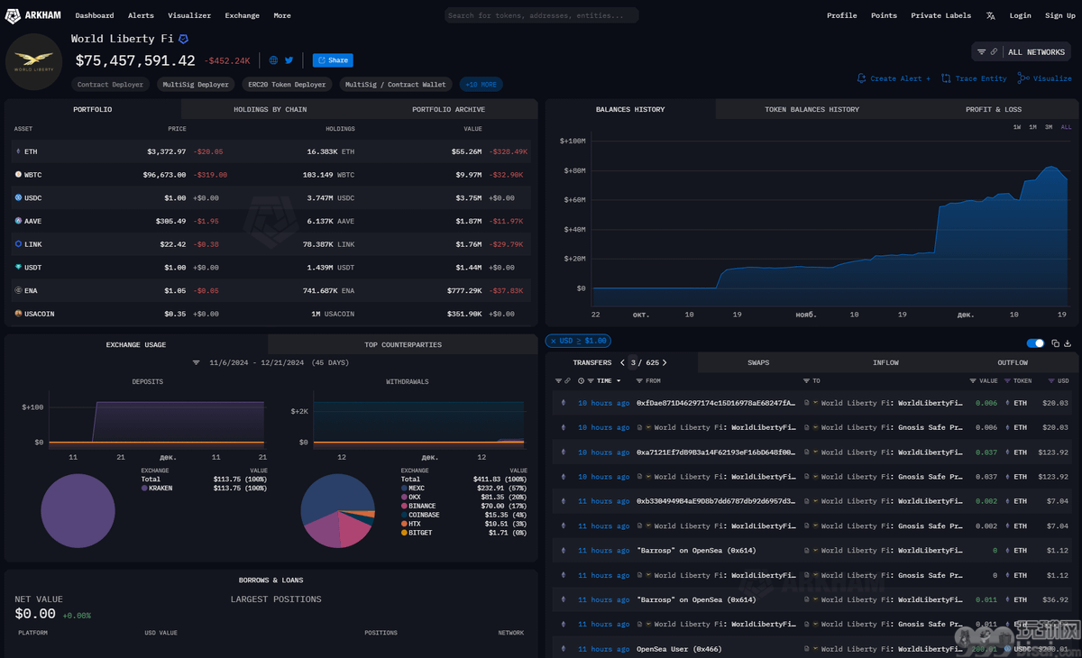Click the WBTC asset icon in portfolio
Image resolution: width=1082 pixels, height=658 pixels.
click(18, 175)
